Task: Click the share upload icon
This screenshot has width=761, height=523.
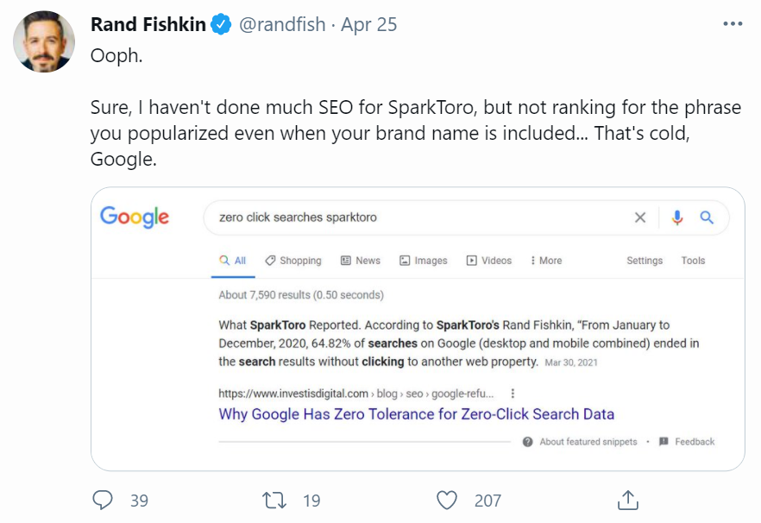Action: (x=627, y=500)
